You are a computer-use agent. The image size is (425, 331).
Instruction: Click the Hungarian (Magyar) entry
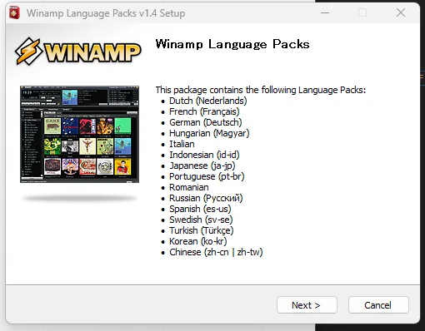point(209,133)
